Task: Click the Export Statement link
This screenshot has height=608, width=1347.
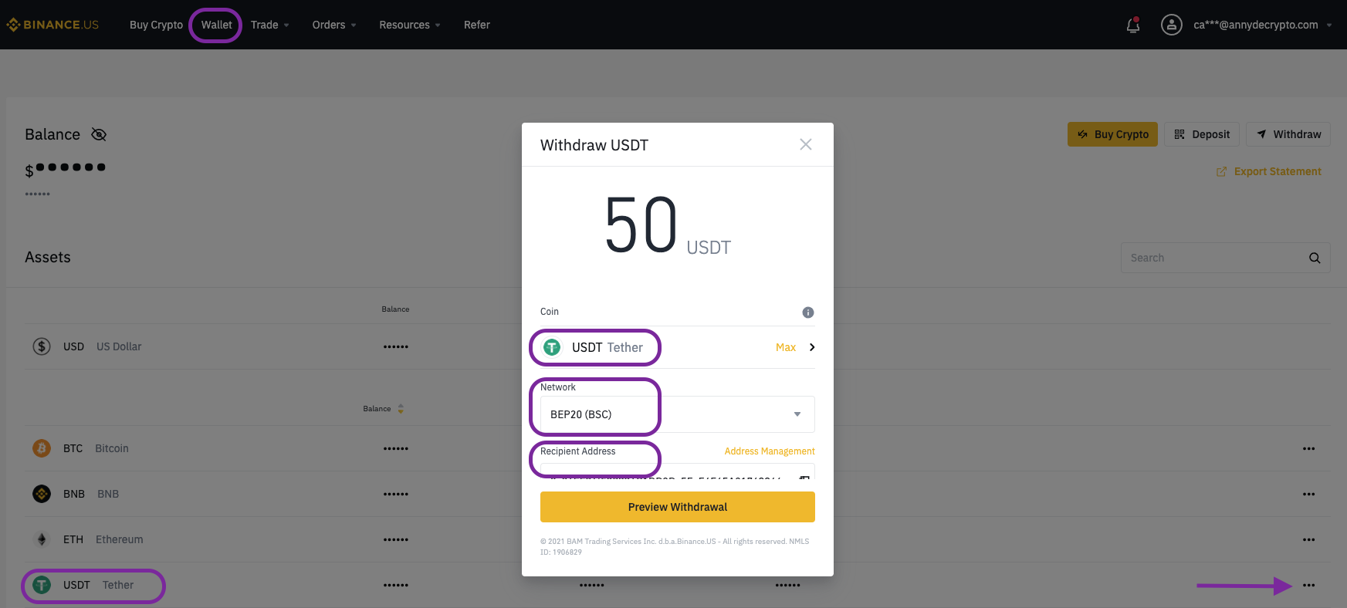Action: [x=1269, y=171]
